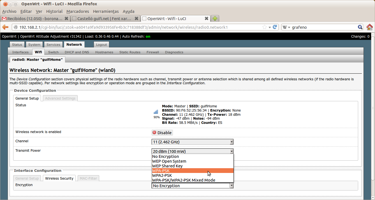Screen dimensions: 375x200
Task: Click the Firefox back arrow button
Action: pos(5,27)
